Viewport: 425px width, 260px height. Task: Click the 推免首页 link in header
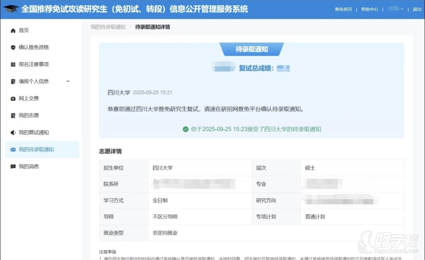click(x=343, y=10)
